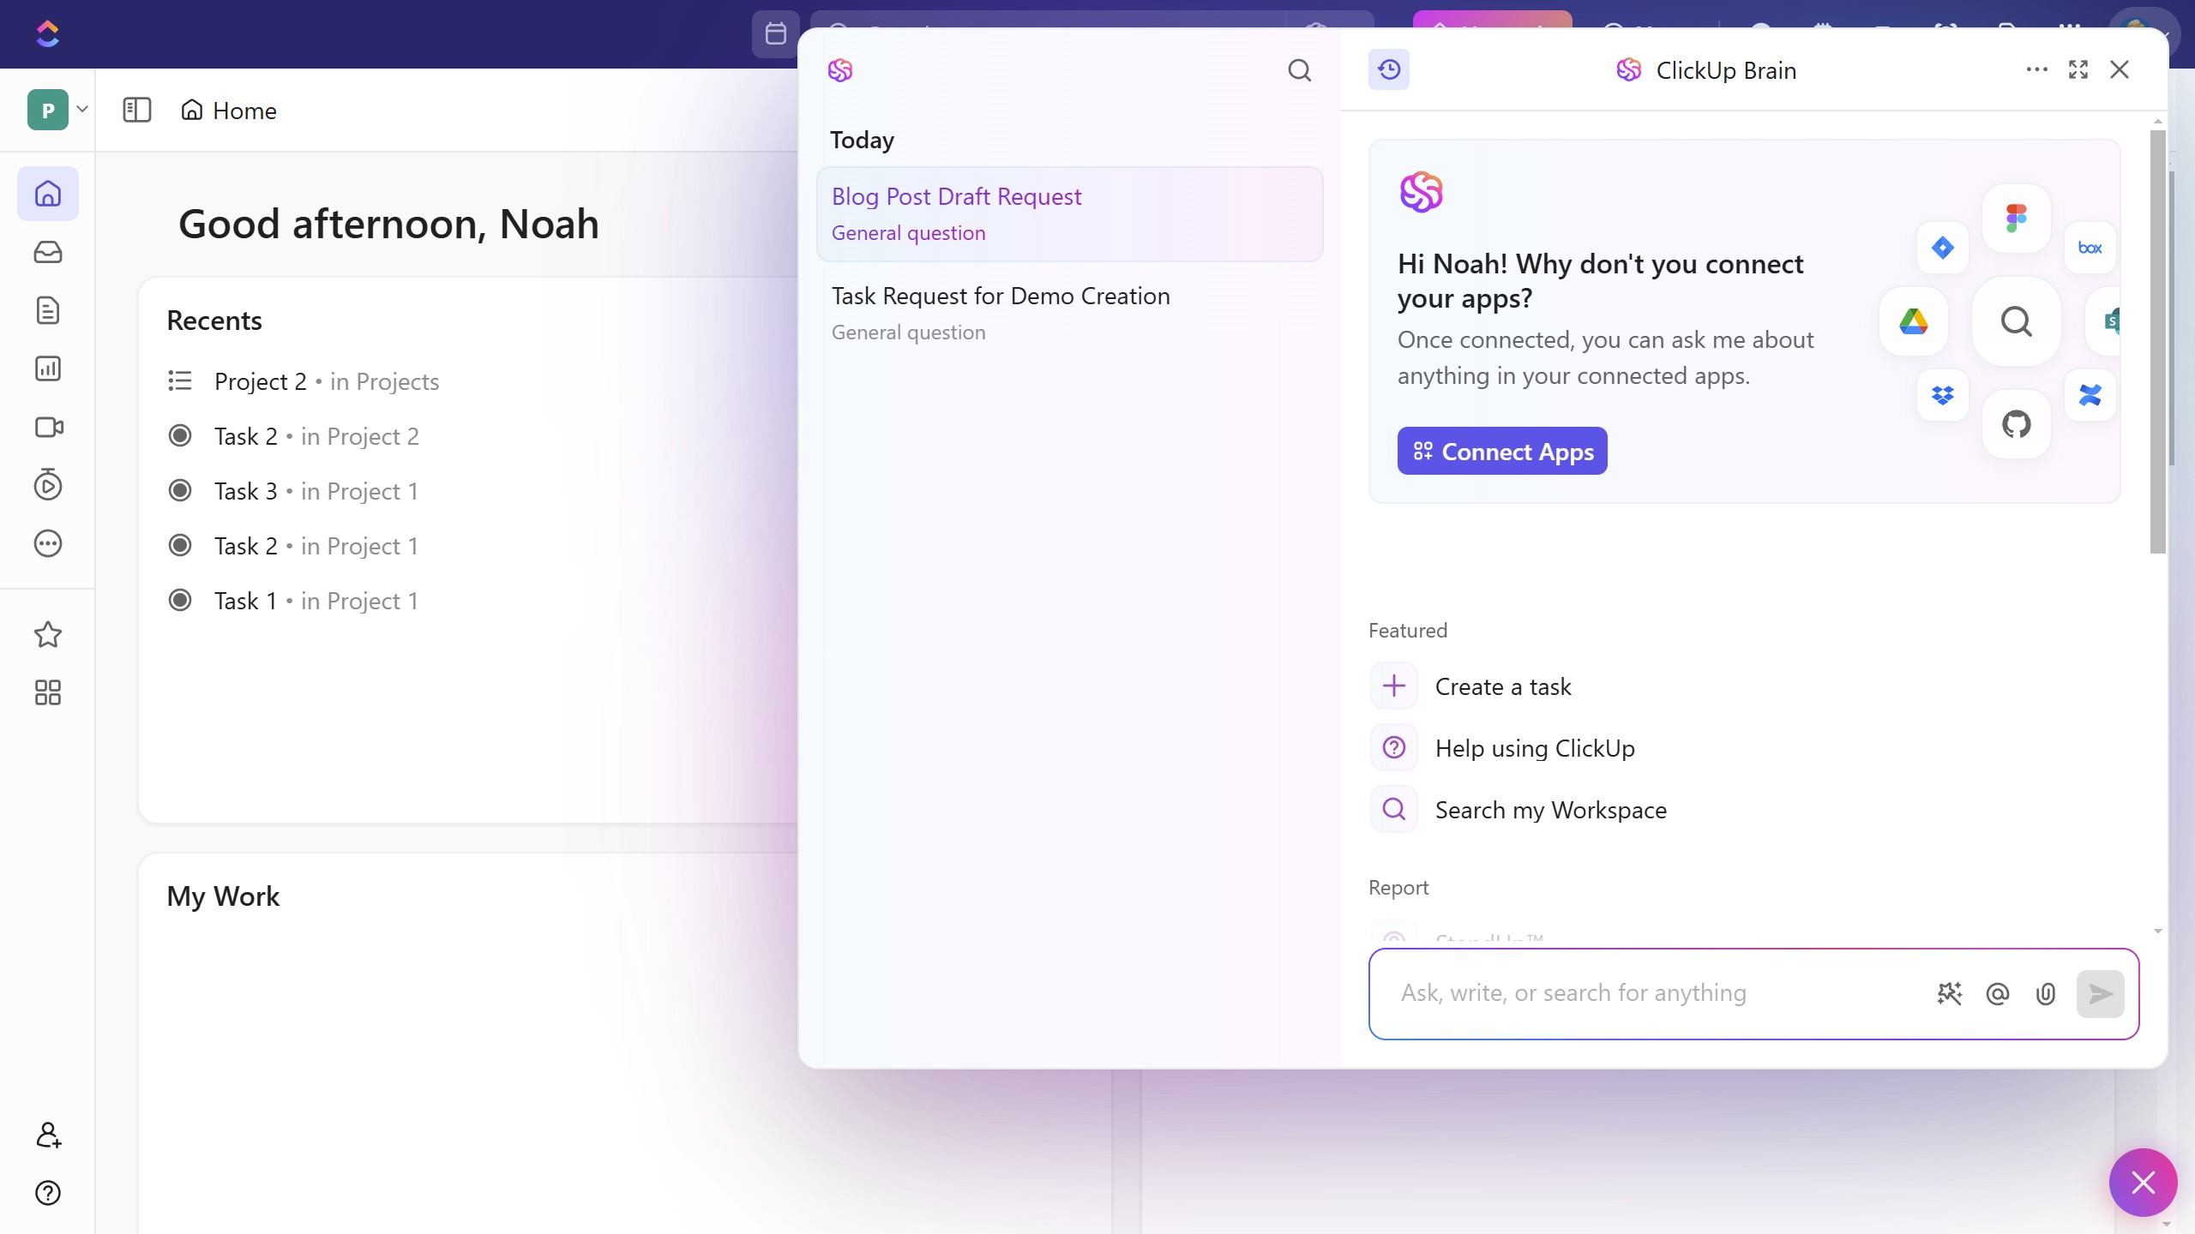Toggle the Task 2 in Project 2 status circle
The image size is (2195, 1234).
[x=180, y=435]
